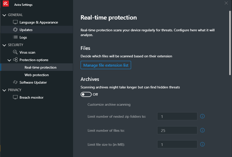Viewport: 232px width, 157px height.
Task: Show info for number of files limit
Action: [202, 130]
